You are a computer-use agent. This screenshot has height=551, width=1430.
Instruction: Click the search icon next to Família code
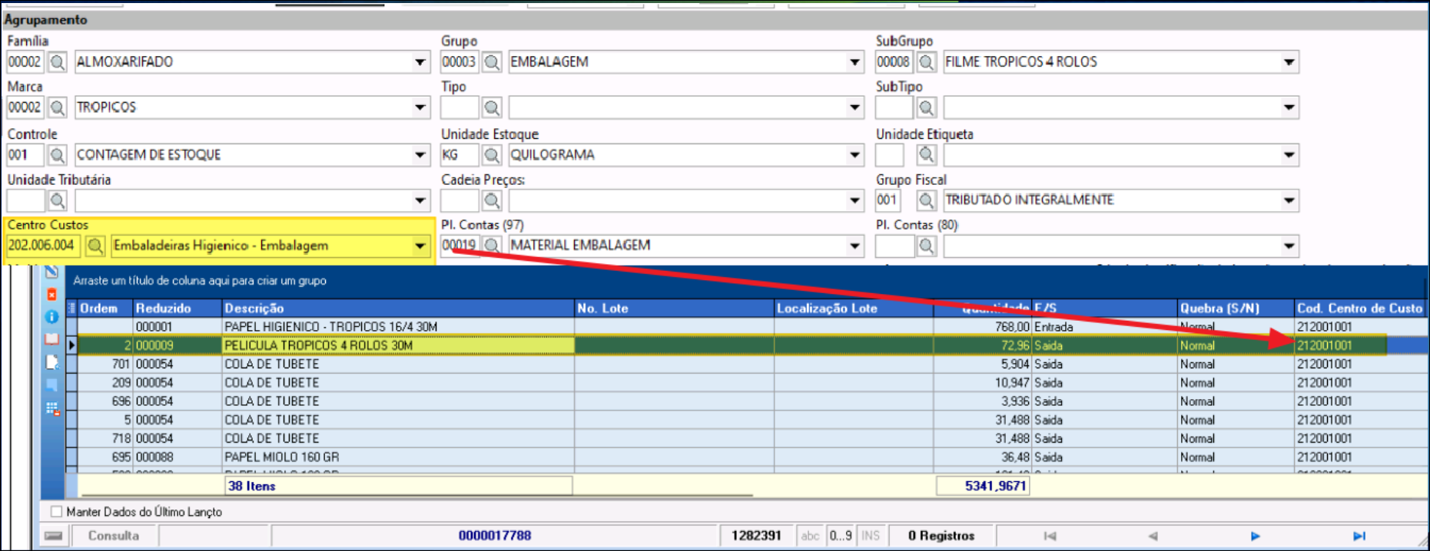pos(58,62)
